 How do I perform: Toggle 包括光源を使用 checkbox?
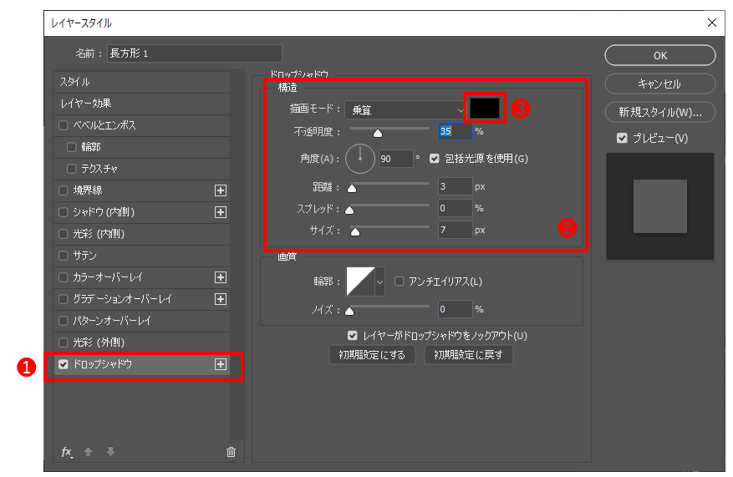pyautogui.click(x=434, y=158)
